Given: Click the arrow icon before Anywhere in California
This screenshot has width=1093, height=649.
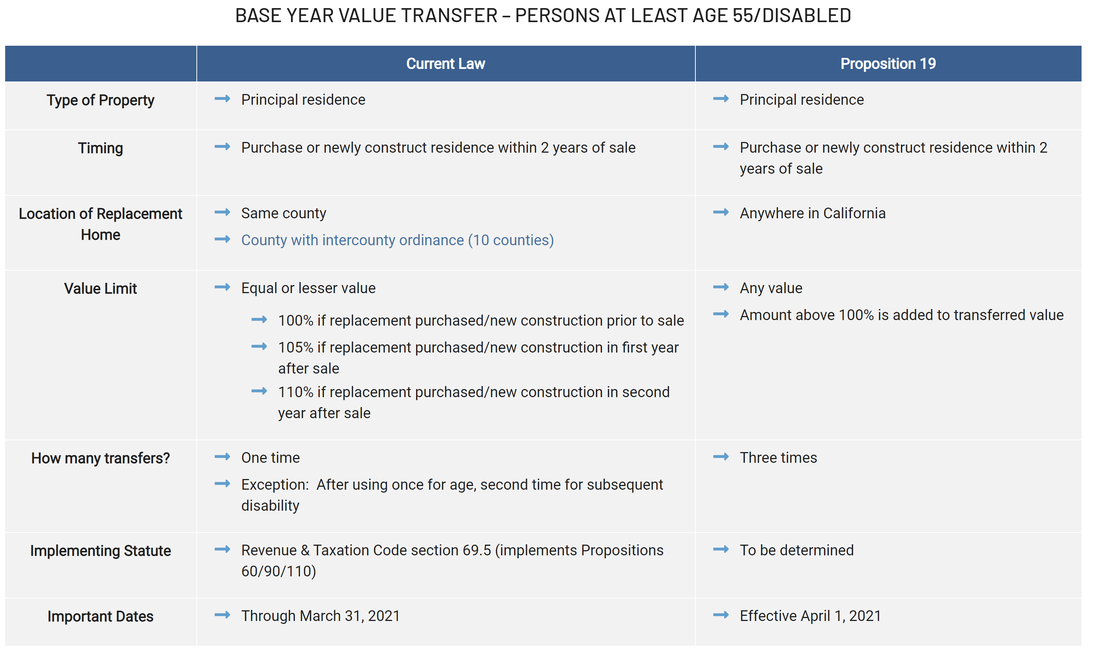Looking at the screenshot, I should point(721,212).
